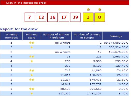This screenshot has width=131, height=98.
Task: Click the red 'Draw in the increasing order' bar
Action: coord(65,3)
